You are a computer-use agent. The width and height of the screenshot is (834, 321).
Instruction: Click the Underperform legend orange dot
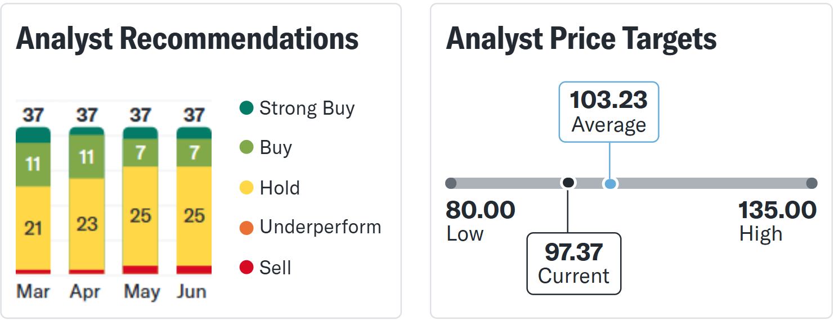coord(246,228)
